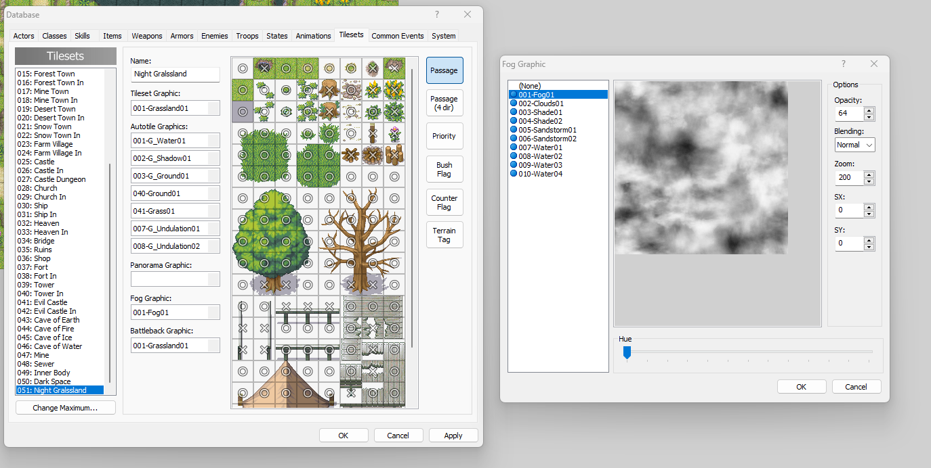This screenshot has height=468, width=931.
Task: Click the blue icon beside 002-Clouds01
Action: coord(514,103)
